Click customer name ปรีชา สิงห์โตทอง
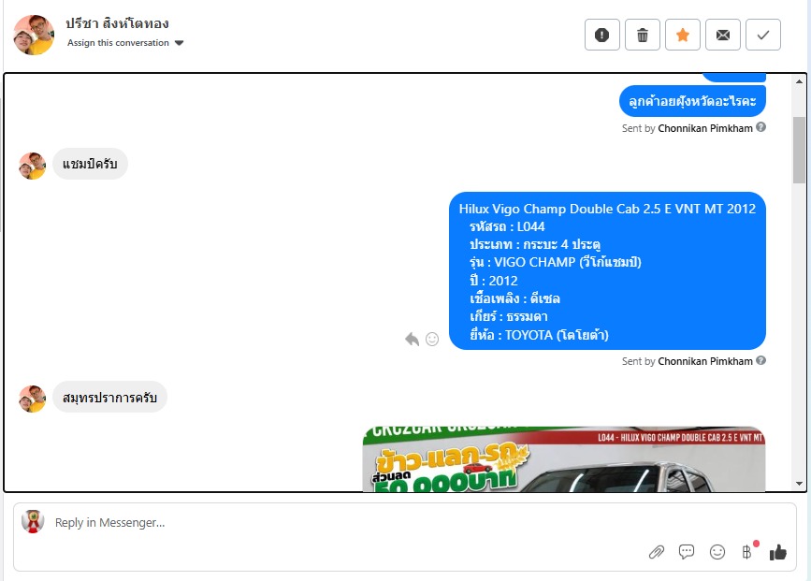Image resolution: width=811 pixels, height=581 pixels. point(118,23)
